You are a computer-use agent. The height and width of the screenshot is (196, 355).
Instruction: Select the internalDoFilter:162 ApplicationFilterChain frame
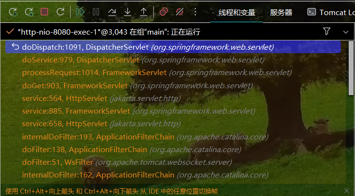click(x=173, y=175)
